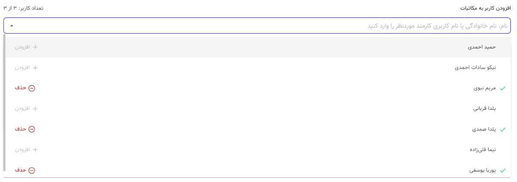Click the red minus icon for مریم نبوی
The width and height of the screenshot is (517, 182).
31,88
